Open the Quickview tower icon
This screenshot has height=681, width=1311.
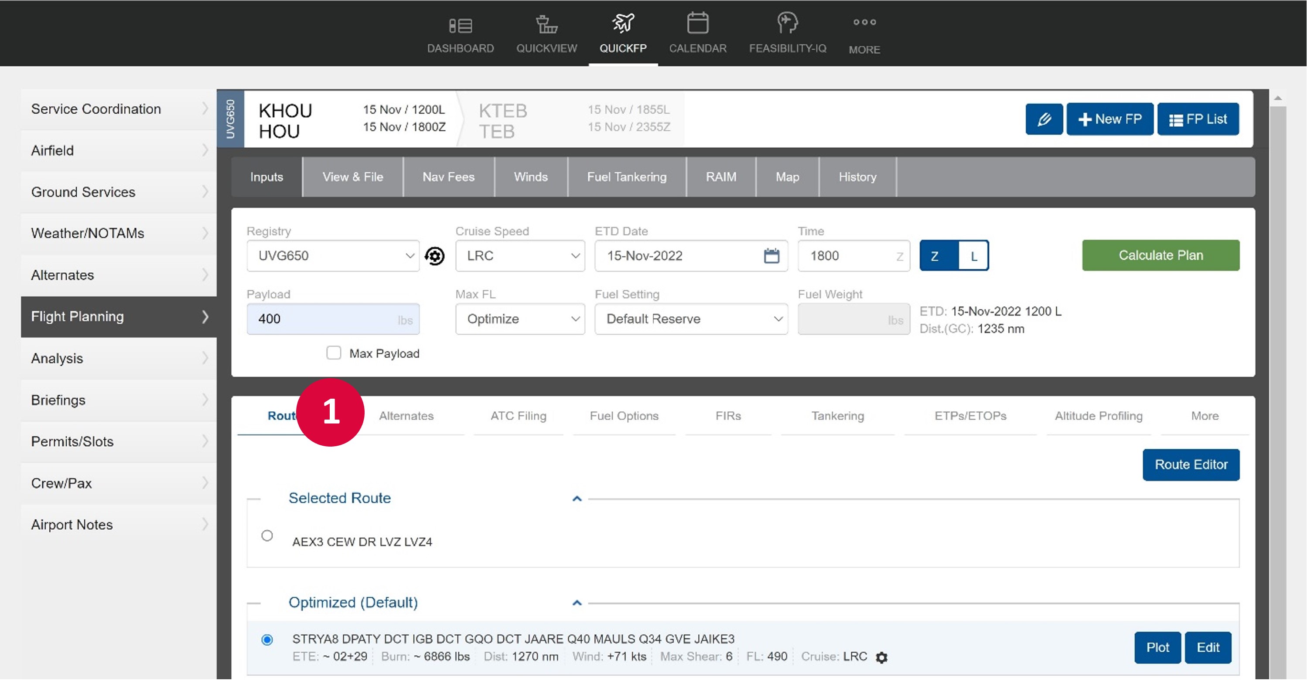click(x=546, y=24)
